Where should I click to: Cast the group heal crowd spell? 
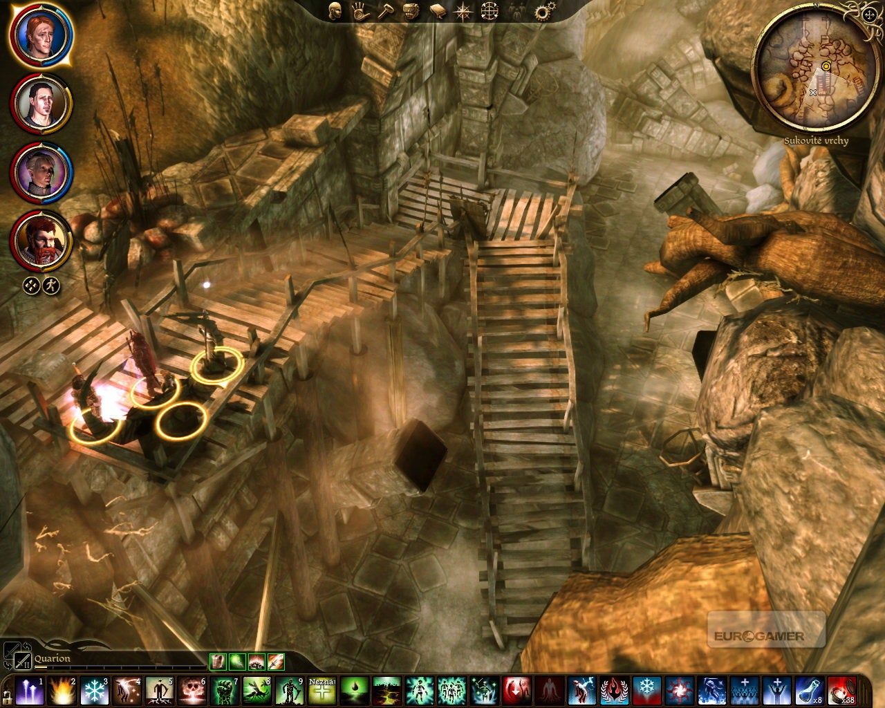coord(745,691)
